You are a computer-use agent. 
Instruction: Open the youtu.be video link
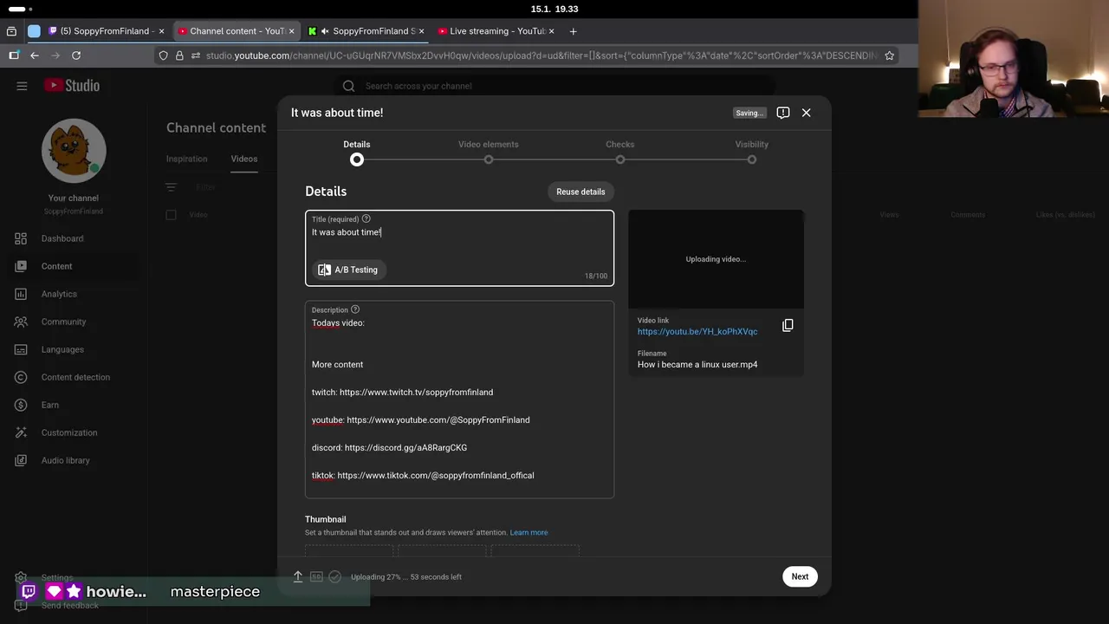point(697,331)
